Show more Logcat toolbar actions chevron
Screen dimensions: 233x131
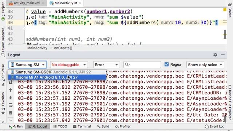pyautogui.click(x=11, y=120)
